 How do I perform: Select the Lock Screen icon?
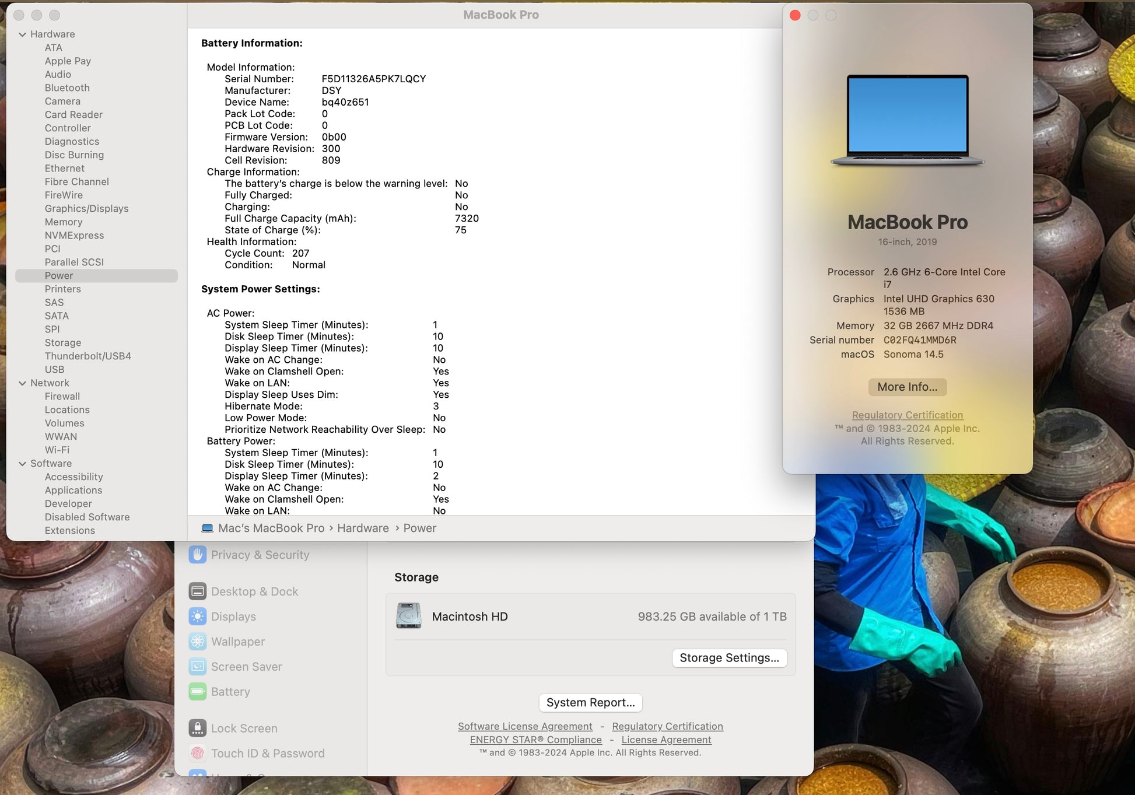tap(198, 729)
